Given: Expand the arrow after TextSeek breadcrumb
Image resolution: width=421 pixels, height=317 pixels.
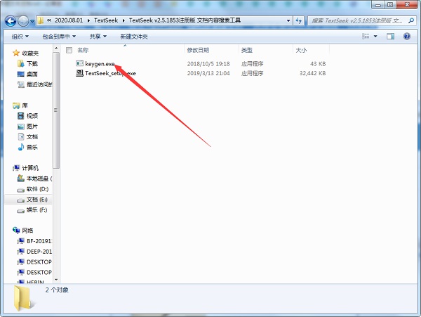Looking at the screenshot, I should (123, 20).
